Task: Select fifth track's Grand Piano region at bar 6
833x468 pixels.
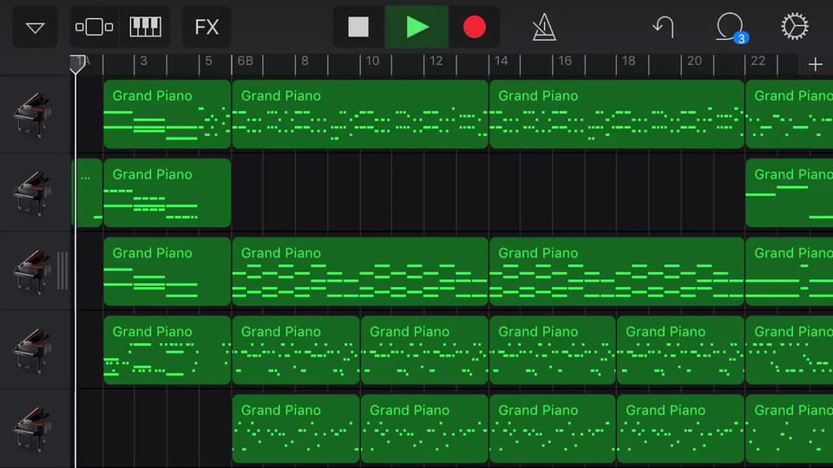Action: [x=296, y=428]
